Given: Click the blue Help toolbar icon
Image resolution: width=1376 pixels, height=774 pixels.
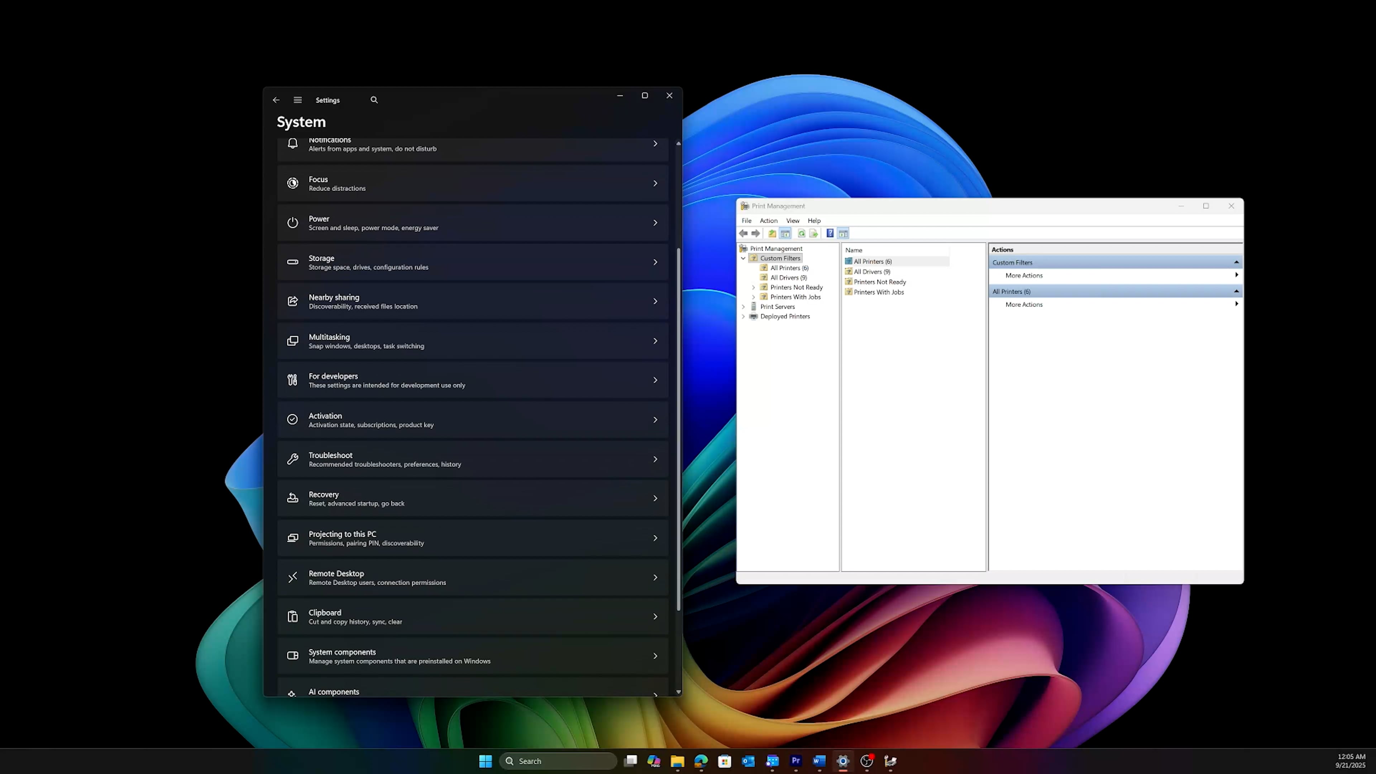Looking at the screenshot, I should pyautogui.click(x=830, y=233).
